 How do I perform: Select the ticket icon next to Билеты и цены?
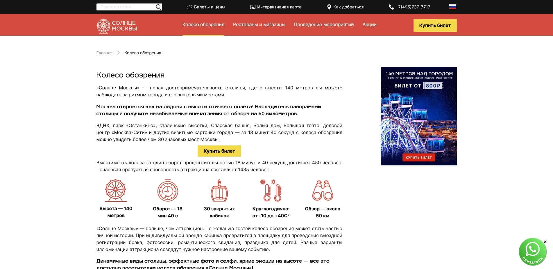tap(190, 7)
